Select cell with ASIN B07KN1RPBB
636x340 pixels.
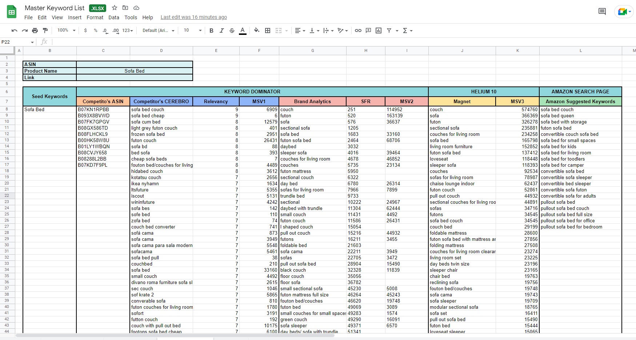[x=103, y=109]
